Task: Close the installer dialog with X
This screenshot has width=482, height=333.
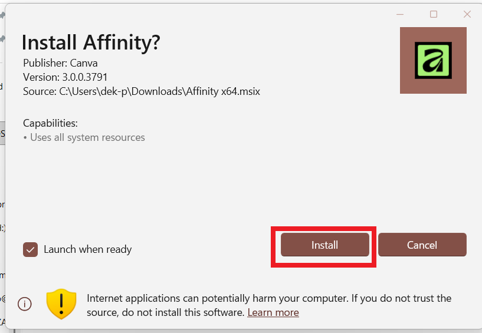Action: (x=467, y=14)
